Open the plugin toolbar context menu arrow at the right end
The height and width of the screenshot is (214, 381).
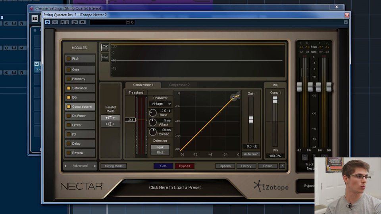pos(346,22)
